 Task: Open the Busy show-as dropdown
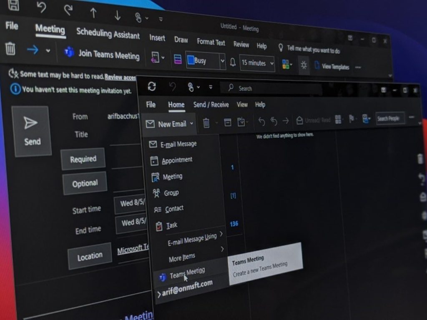tap(222, 62)
